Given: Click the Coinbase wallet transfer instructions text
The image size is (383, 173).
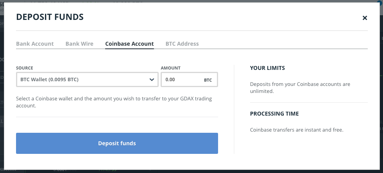Looking at the screenshot, I should coord(114,102).
